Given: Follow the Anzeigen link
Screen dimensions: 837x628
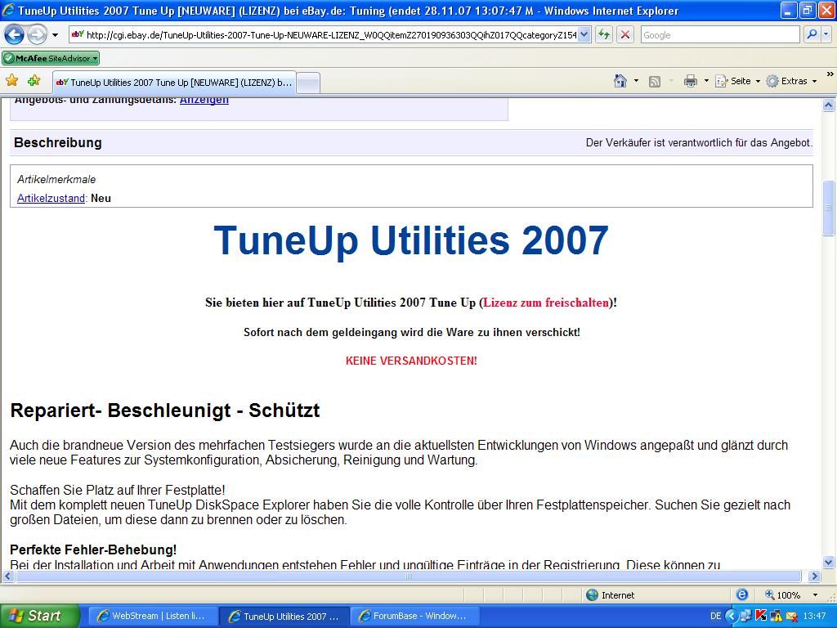Looking at the screenshot, I should tap(204, 101).
